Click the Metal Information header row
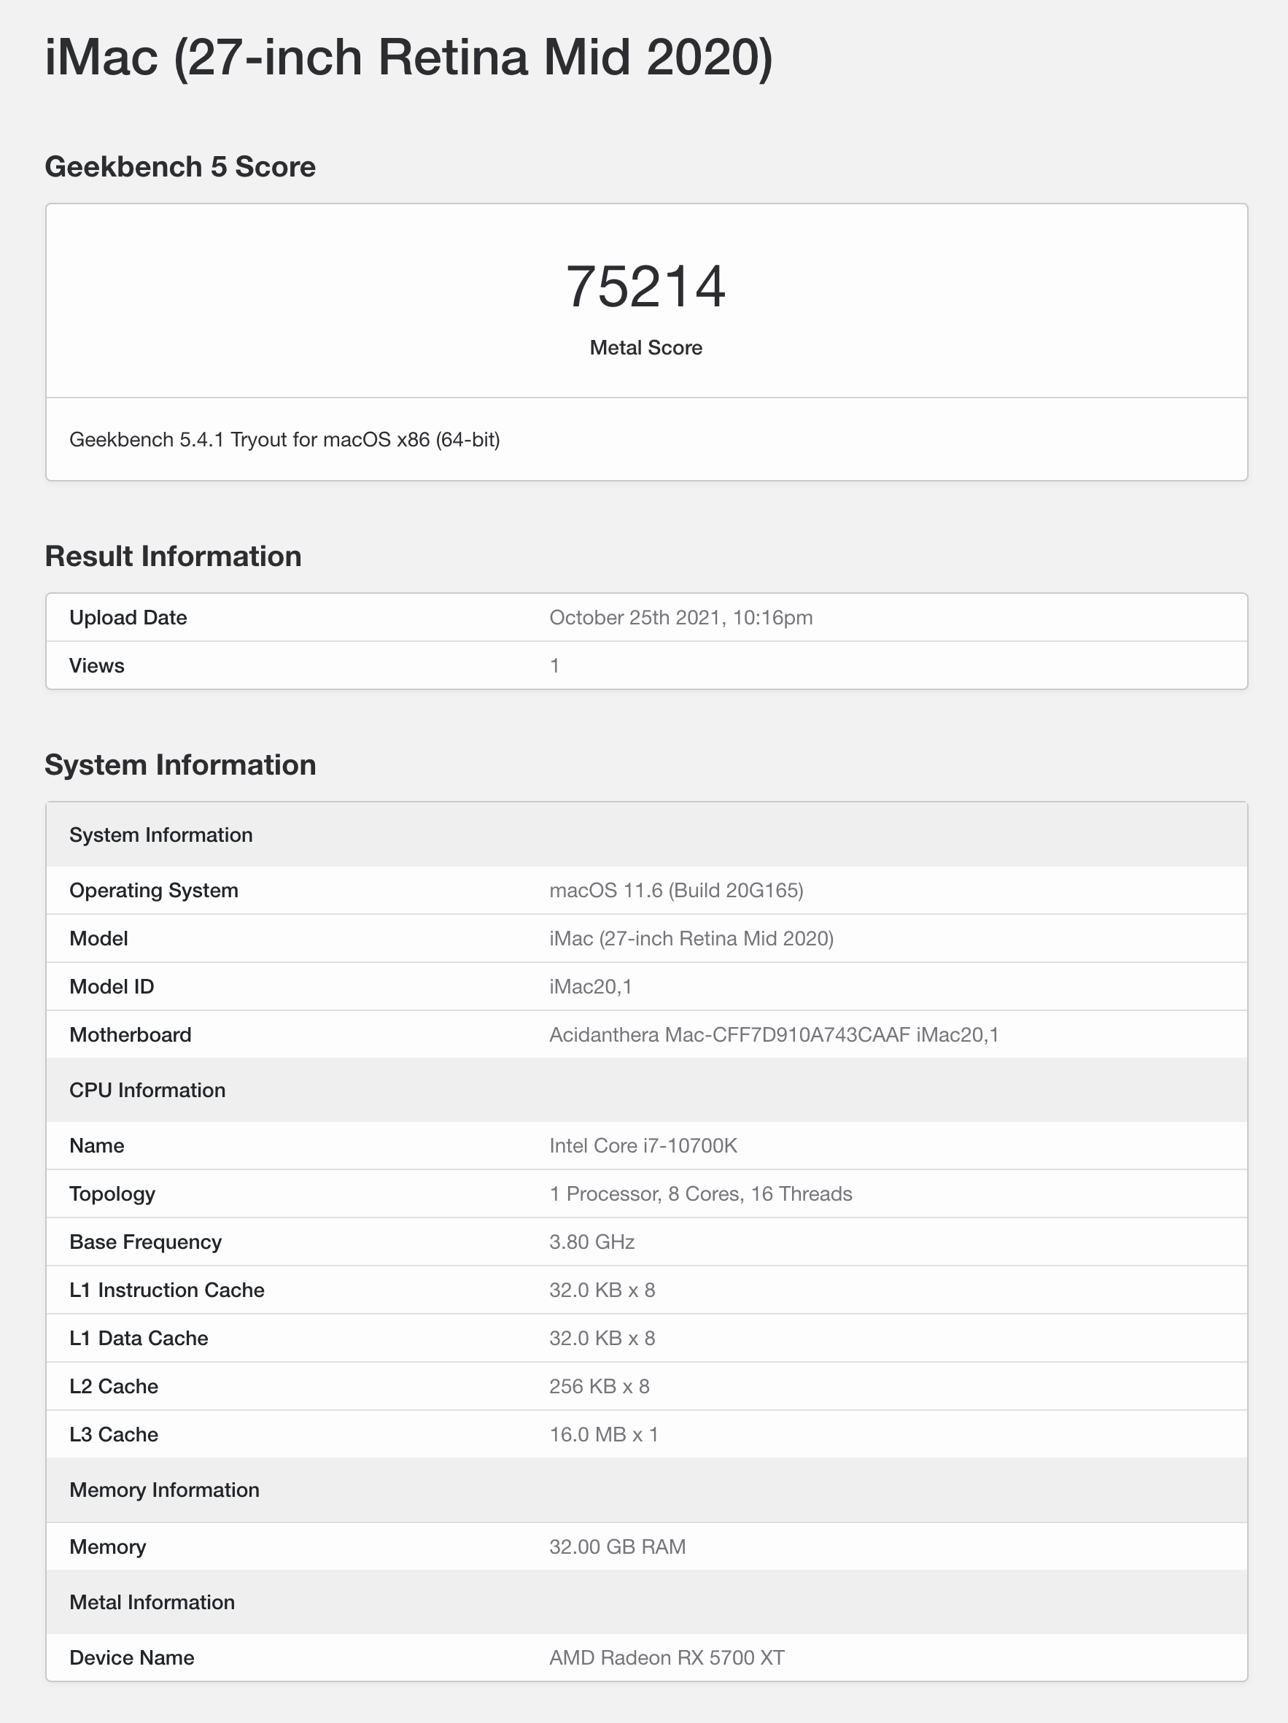The height and width of the screenshot is (1723, 1288). click(646, 1603)
